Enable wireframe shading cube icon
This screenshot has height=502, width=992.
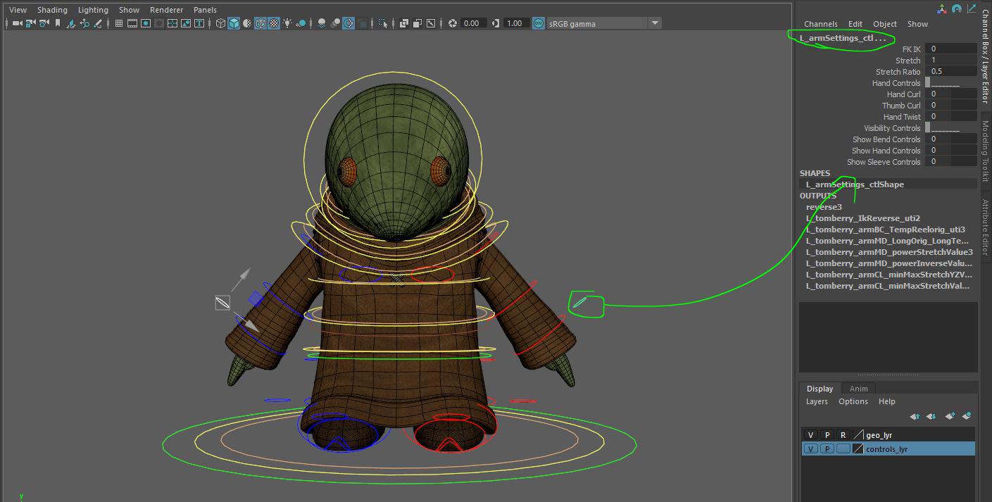(x=220, y=23)
